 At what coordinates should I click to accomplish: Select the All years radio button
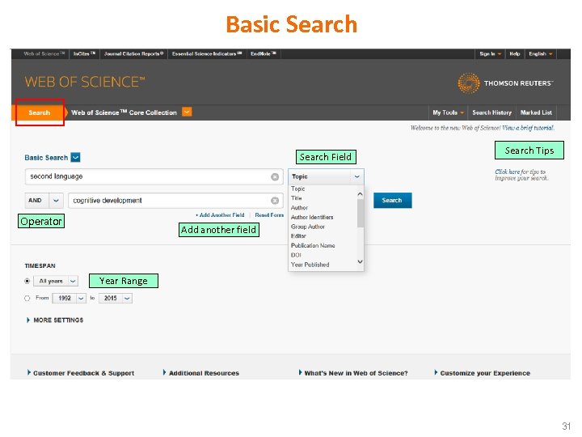pos(27,281)
